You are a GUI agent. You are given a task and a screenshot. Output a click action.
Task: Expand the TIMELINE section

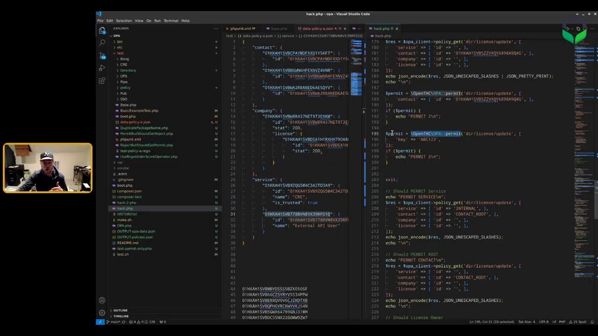pos(121,316)
